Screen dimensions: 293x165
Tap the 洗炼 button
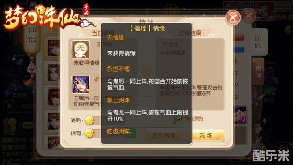pos(205,135)
